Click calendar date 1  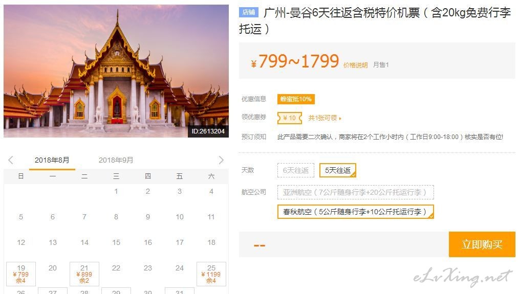coord(116,191)
